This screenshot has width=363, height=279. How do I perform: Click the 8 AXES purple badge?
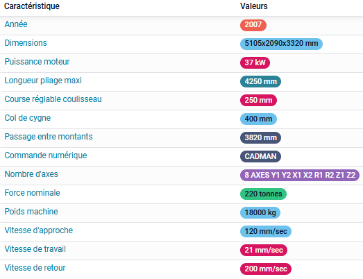(300, 175)
